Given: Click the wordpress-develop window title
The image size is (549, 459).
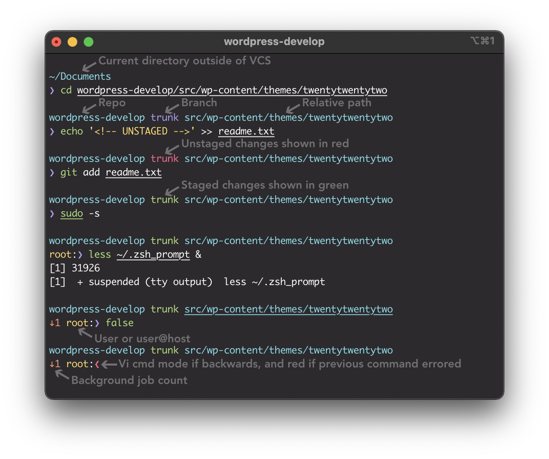Looking at the screenshot, I should [274, 41].
